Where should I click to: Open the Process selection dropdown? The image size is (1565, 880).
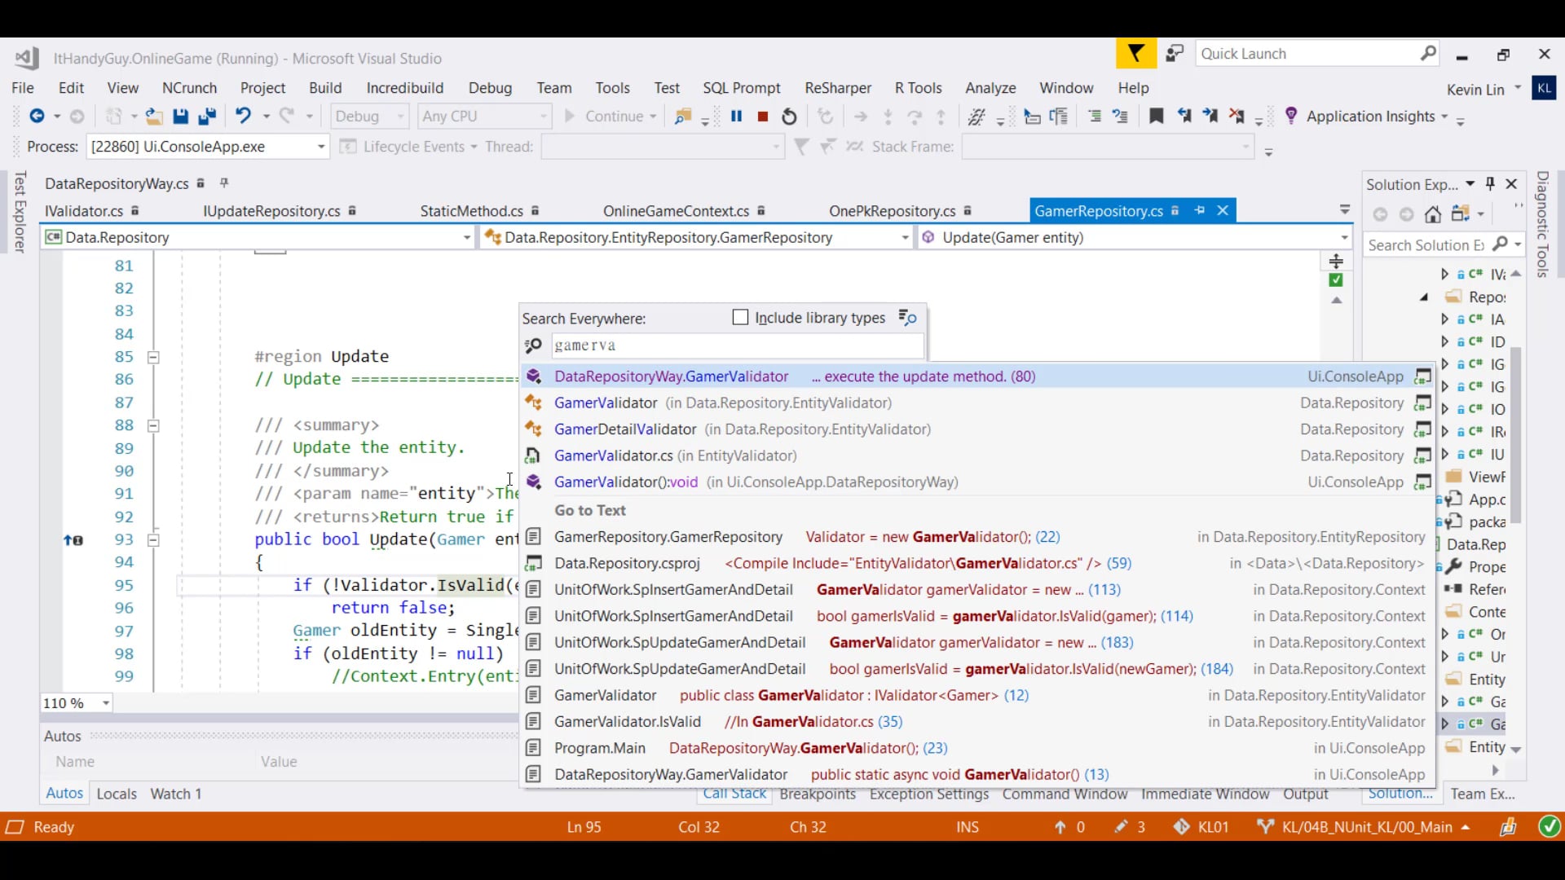[x=321, y=147]
